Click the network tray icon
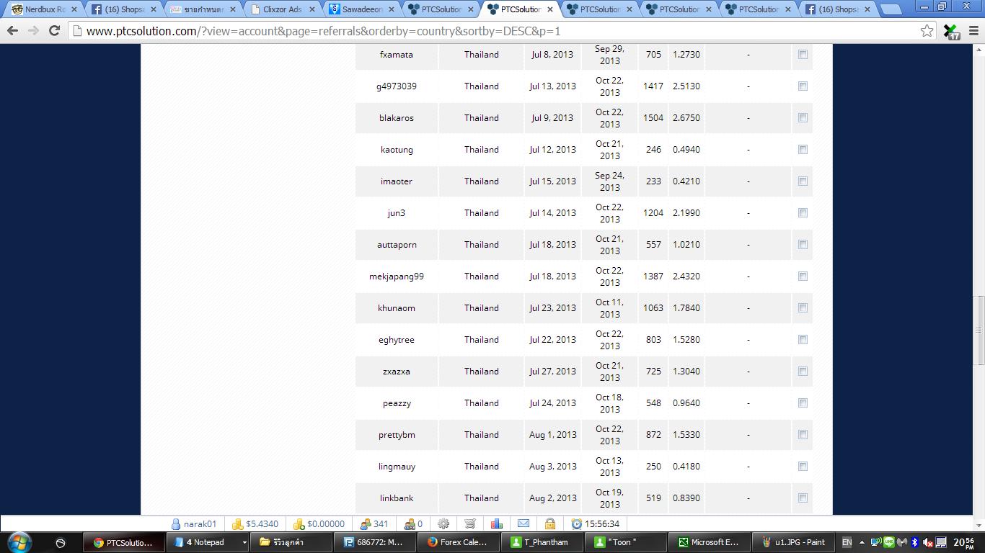 click(875, 542)
